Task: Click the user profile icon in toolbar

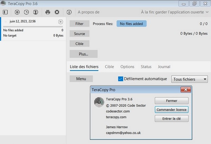Action: pos(36,12)
